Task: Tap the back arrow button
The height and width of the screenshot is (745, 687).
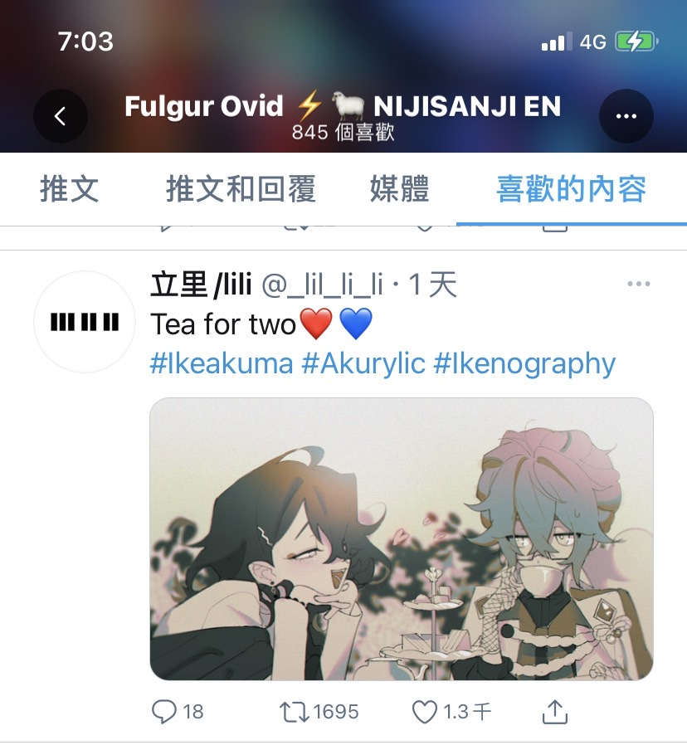Action: 61,116
